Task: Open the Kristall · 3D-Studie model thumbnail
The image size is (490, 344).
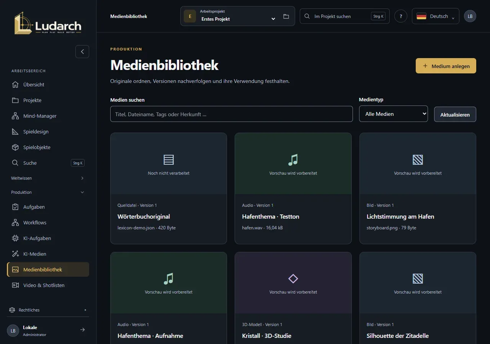Action: [293, 283]
